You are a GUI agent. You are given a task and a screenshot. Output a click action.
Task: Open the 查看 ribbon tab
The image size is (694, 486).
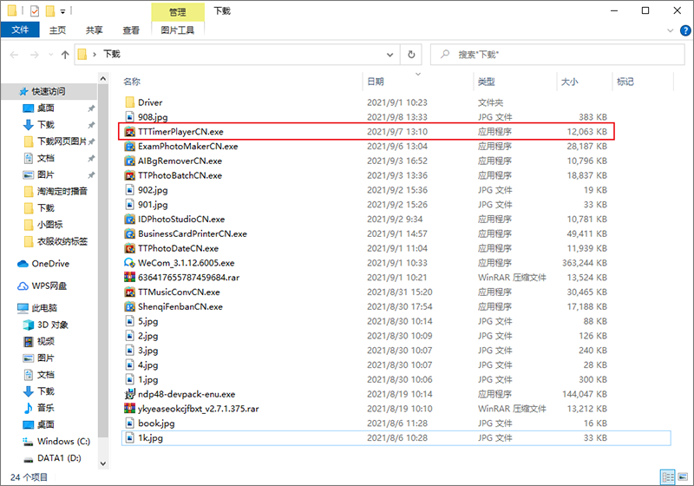coord(131,30)
